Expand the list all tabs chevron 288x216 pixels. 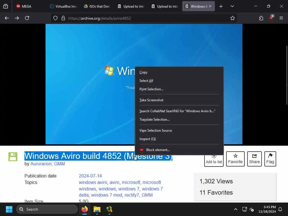coord(232,6)
